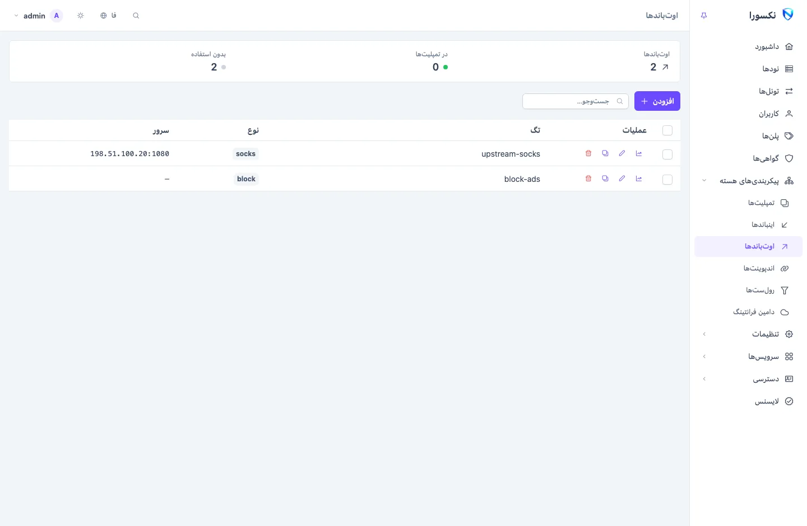
Task: Edit the upstream-socks outbound
Action: pyautogui.click(x=622, y=153)
